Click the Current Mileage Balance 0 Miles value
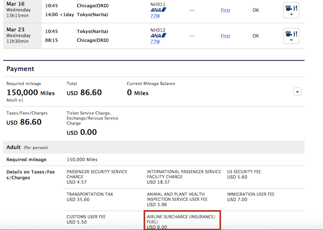The image size is (323, 230). (x=137, y=93)
